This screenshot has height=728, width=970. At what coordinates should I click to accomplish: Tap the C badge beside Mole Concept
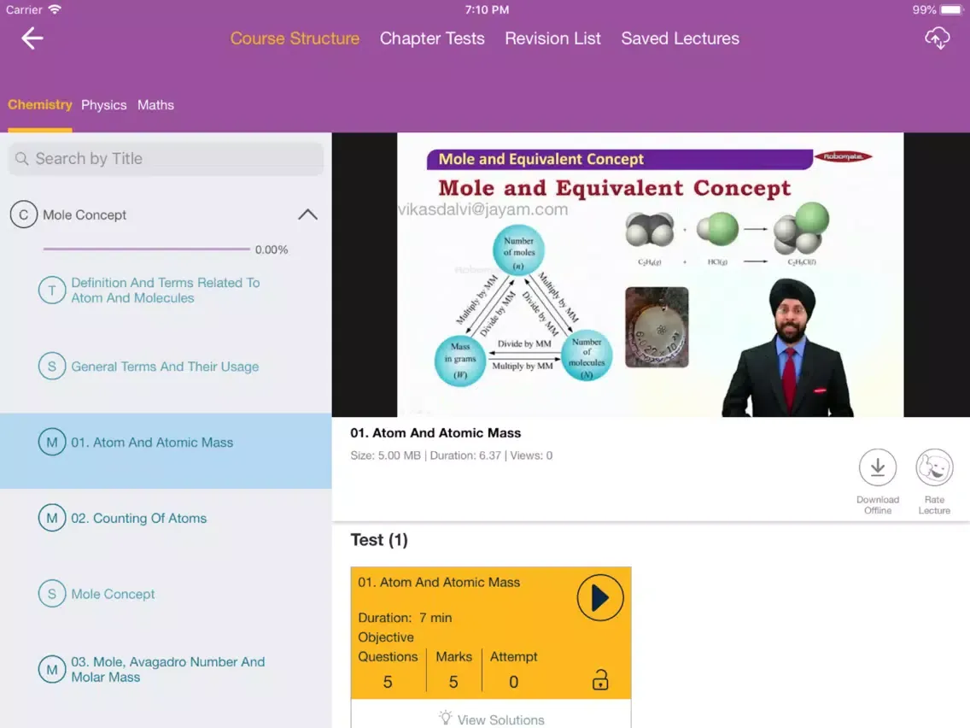click(24, 214)
